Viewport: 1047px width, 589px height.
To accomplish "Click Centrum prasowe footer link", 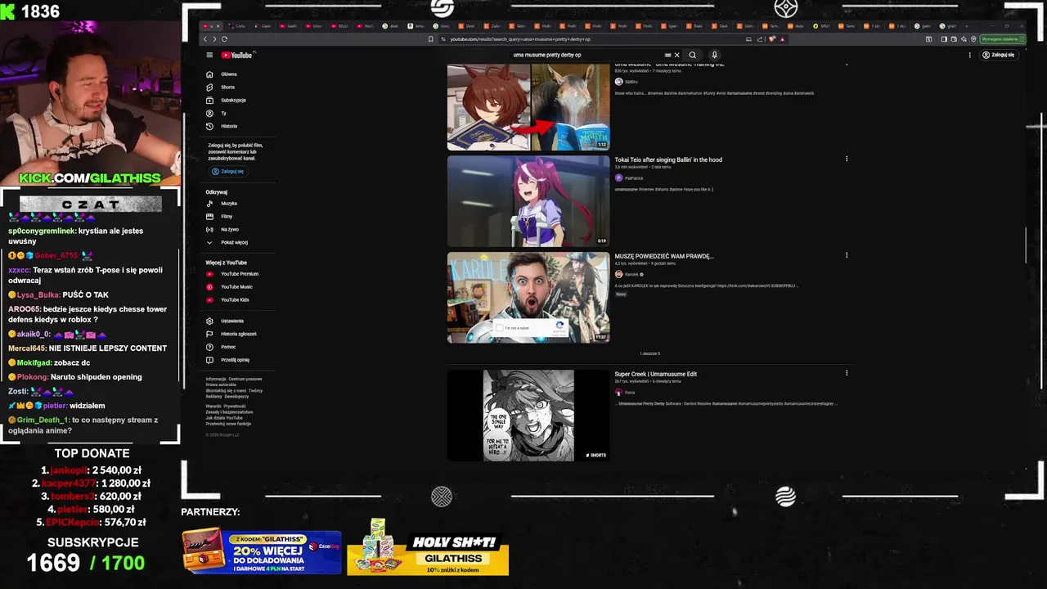I will 245,379.
